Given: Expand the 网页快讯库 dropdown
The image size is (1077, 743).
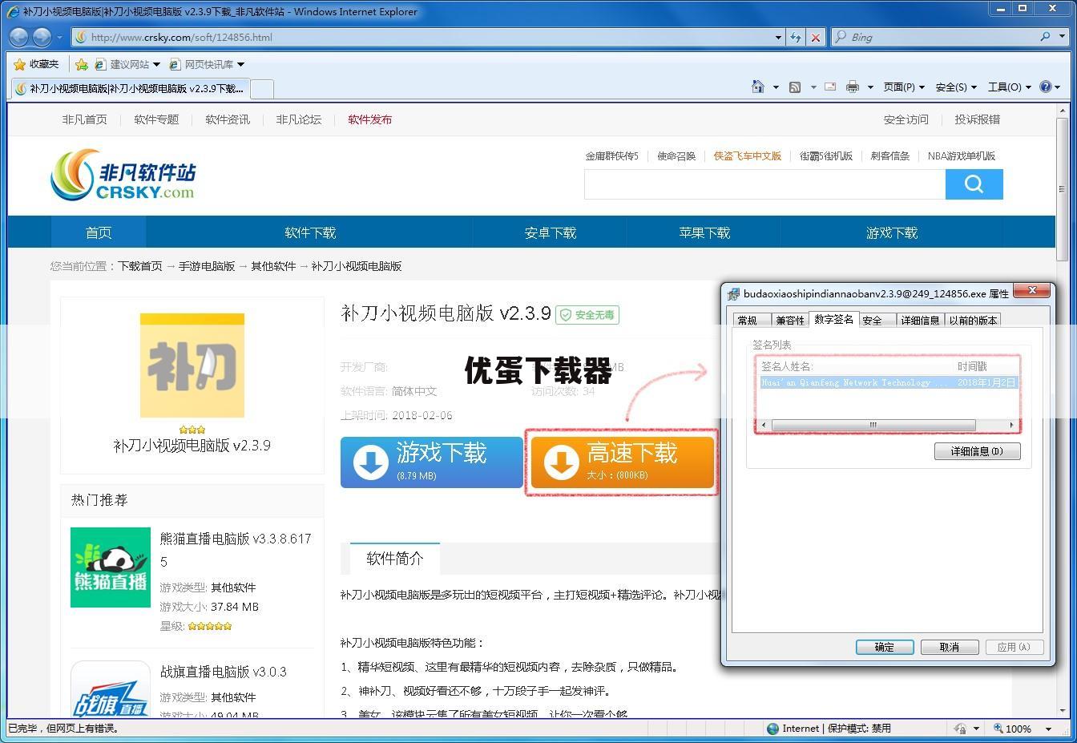Looking at the screenshot, I should [x=240, y=64].
